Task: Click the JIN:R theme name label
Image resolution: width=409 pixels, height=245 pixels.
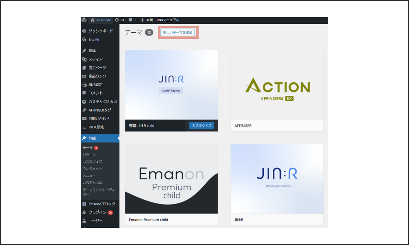Action: [239, 220]
